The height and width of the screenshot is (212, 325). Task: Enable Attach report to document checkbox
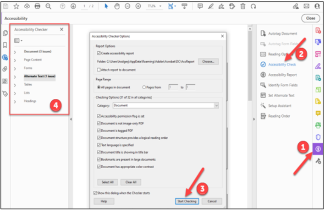[98, 70]
